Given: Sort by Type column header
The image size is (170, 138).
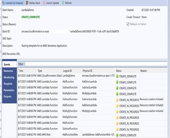Looking at the screenshot, I should pyautogui.click(x=40, y=71).
